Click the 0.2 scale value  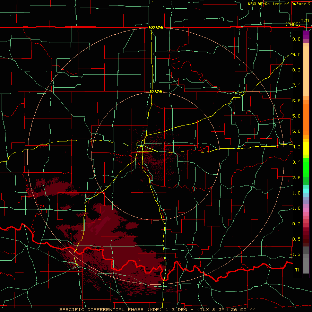[296, 224]
